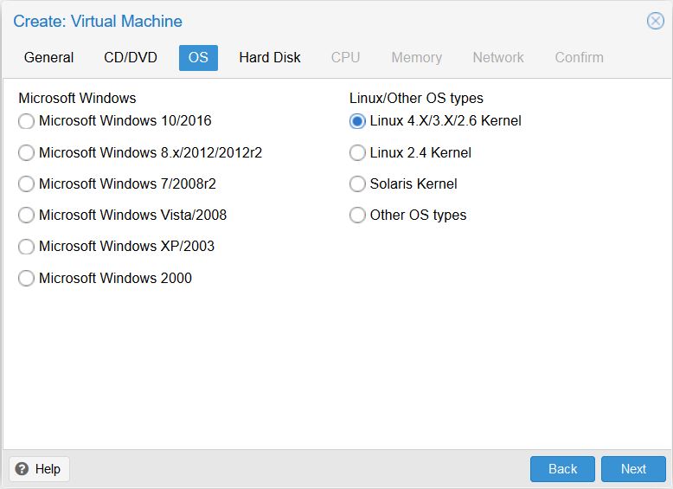The width and height of the screenshot is (673, 489).
Task: Switch to the General tab
Action: tap(49, 57)
